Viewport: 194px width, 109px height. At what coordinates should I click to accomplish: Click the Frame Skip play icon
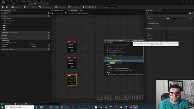coord(87,7)
